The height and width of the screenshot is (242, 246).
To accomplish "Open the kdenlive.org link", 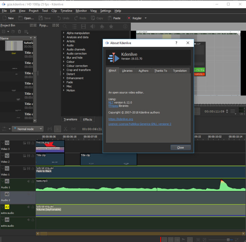I will click(x=121, y=119).
